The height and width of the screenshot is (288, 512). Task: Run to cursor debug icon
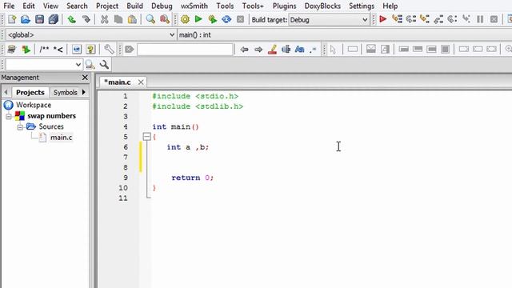[x=397, y=19]
